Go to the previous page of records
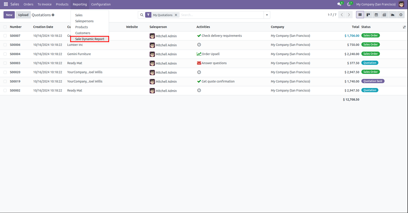 [342, 15]
